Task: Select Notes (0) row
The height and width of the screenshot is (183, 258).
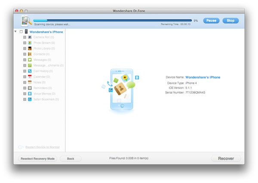Action: tap(40, 82)
